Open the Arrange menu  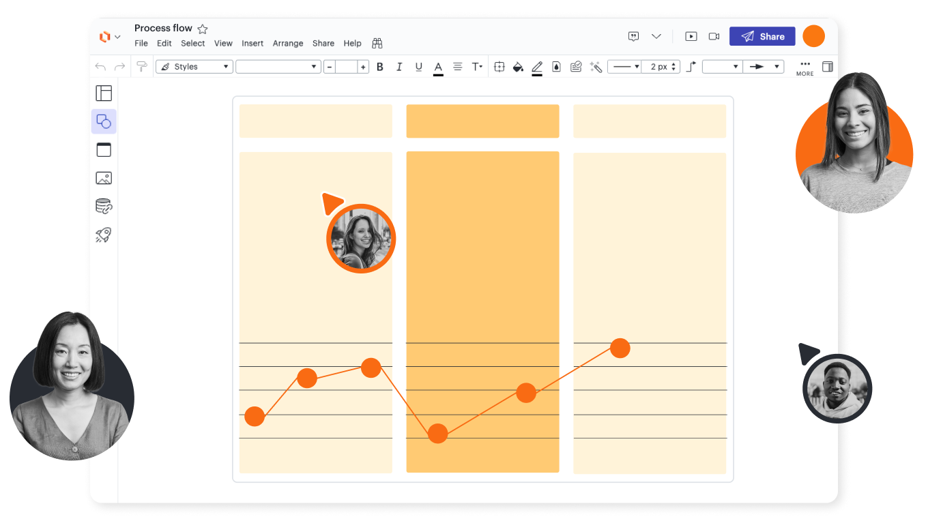(x=288, y=43)
